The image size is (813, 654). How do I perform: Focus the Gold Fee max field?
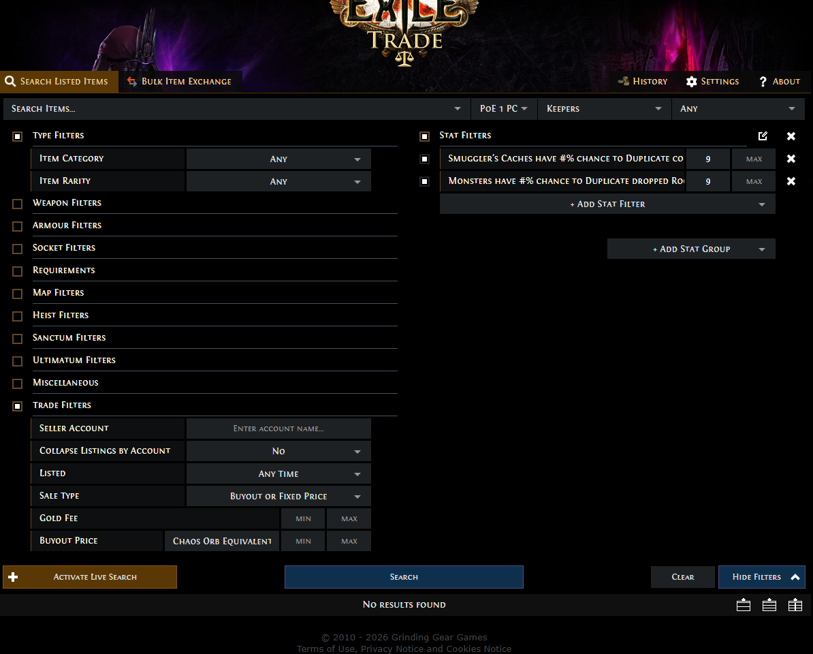pos(349,518)
